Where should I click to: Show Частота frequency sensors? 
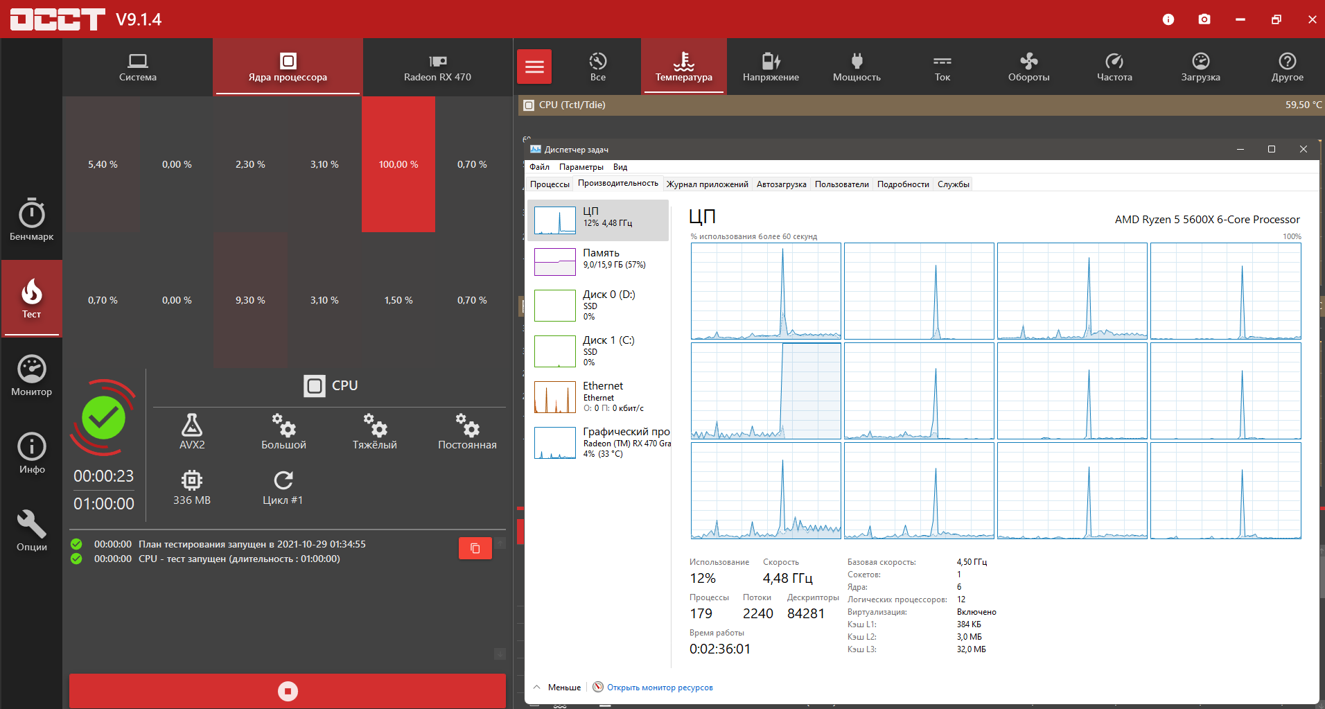(1114, 67)
